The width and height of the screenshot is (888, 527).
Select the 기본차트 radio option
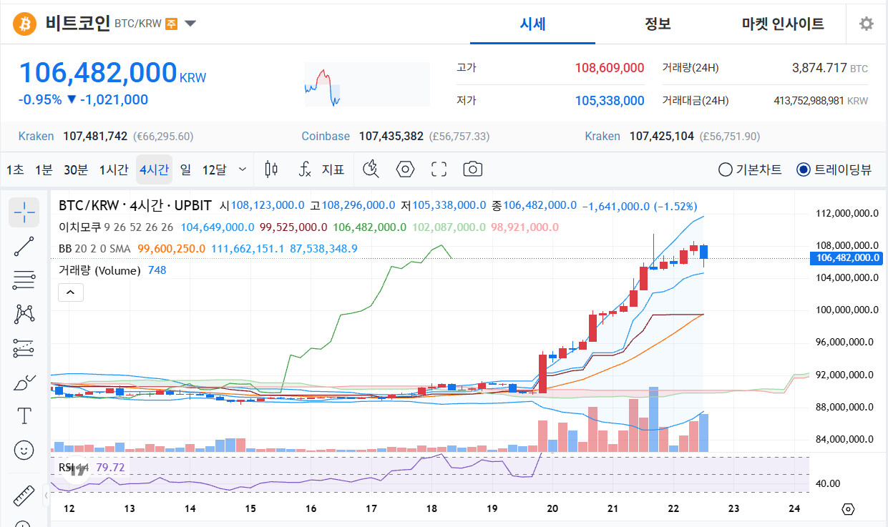(x=750, y=169)
